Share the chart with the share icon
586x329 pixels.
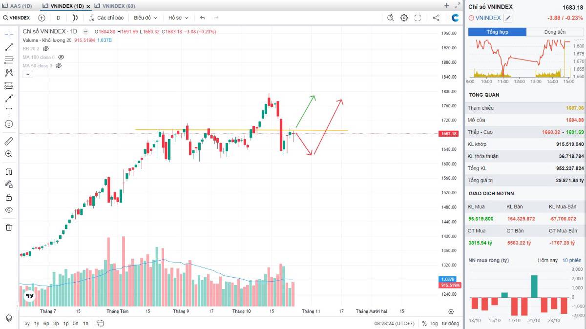point(436,18)
